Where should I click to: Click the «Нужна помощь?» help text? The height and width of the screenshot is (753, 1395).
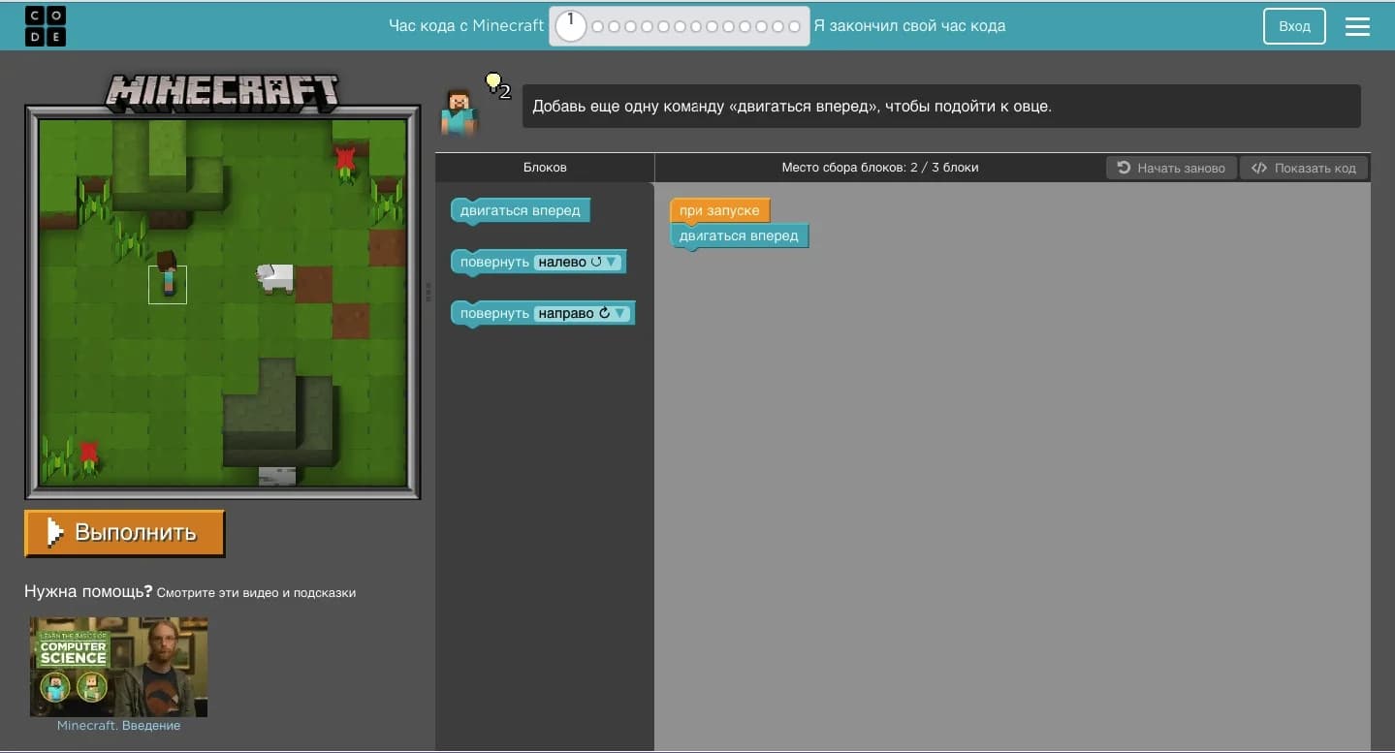click(x=88, y=591)
